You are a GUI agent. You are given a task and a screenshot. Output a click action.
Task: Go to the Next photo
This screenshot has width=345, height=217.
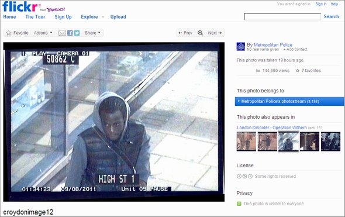[215, 33]
